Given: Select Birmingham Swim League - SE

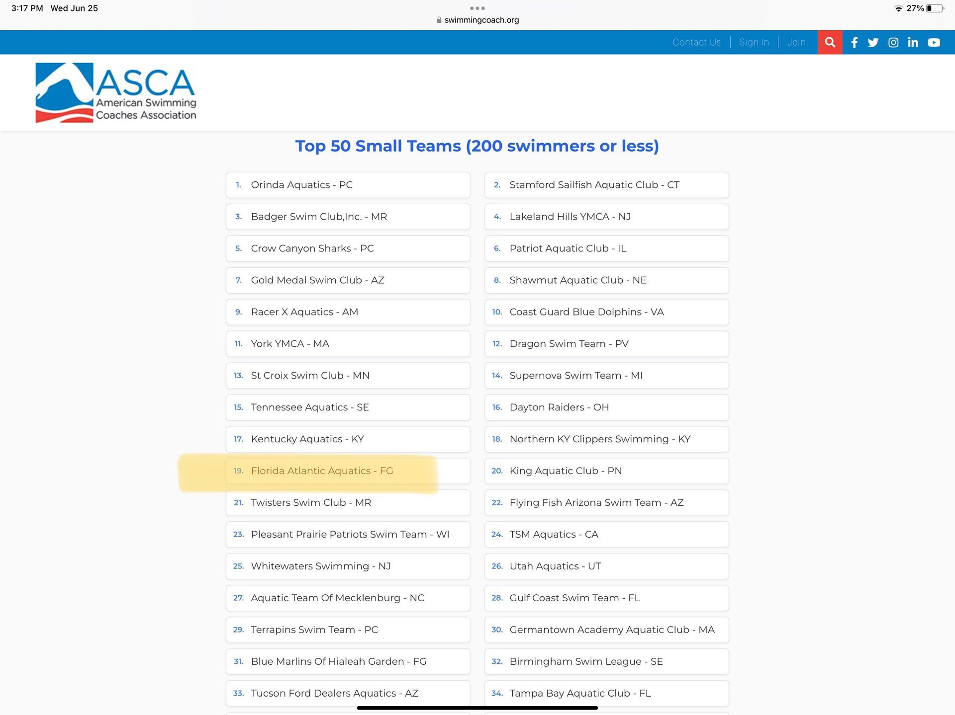Looking at the screenshot, I should 606,662.
